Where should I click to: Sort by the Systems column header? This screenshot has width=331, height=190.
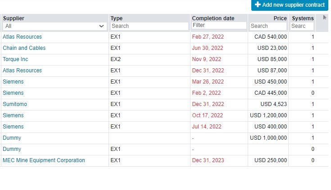click(303, 18)
